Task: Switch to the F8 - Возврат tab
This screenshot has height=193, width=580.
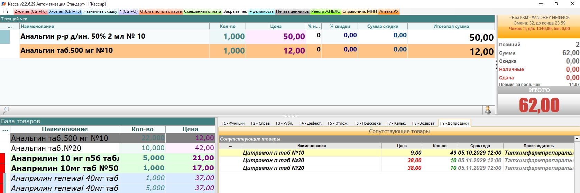Action: point(423,123)
